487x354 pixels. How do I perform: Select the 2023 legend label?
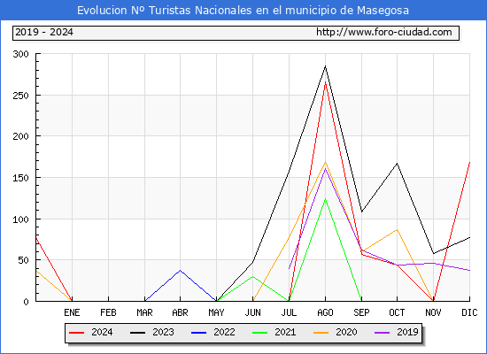(x=163, y=332)
